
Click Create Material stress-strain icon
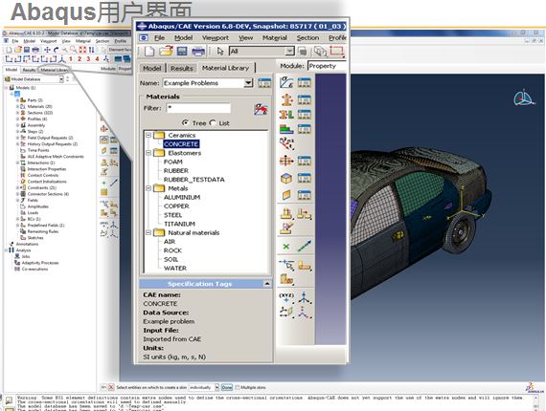click(x=286, y=83)
